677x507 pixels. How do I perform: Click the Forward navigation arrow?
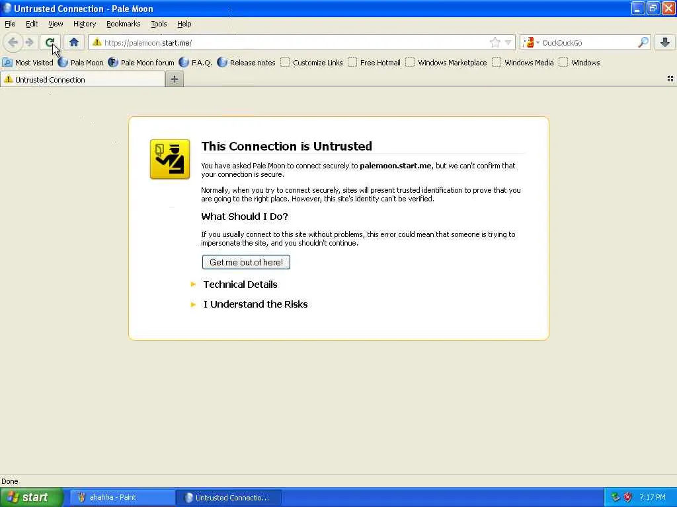[29, 42]
